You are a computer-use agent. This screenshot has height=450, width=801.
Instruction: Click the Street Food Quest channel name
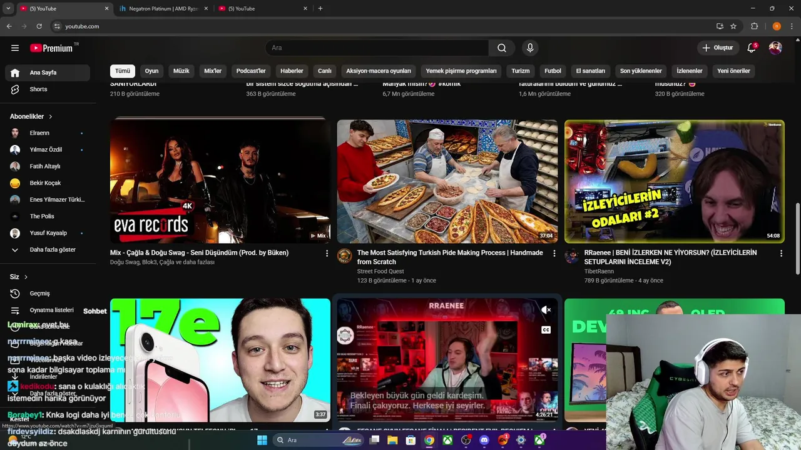[x=380, y=271]
